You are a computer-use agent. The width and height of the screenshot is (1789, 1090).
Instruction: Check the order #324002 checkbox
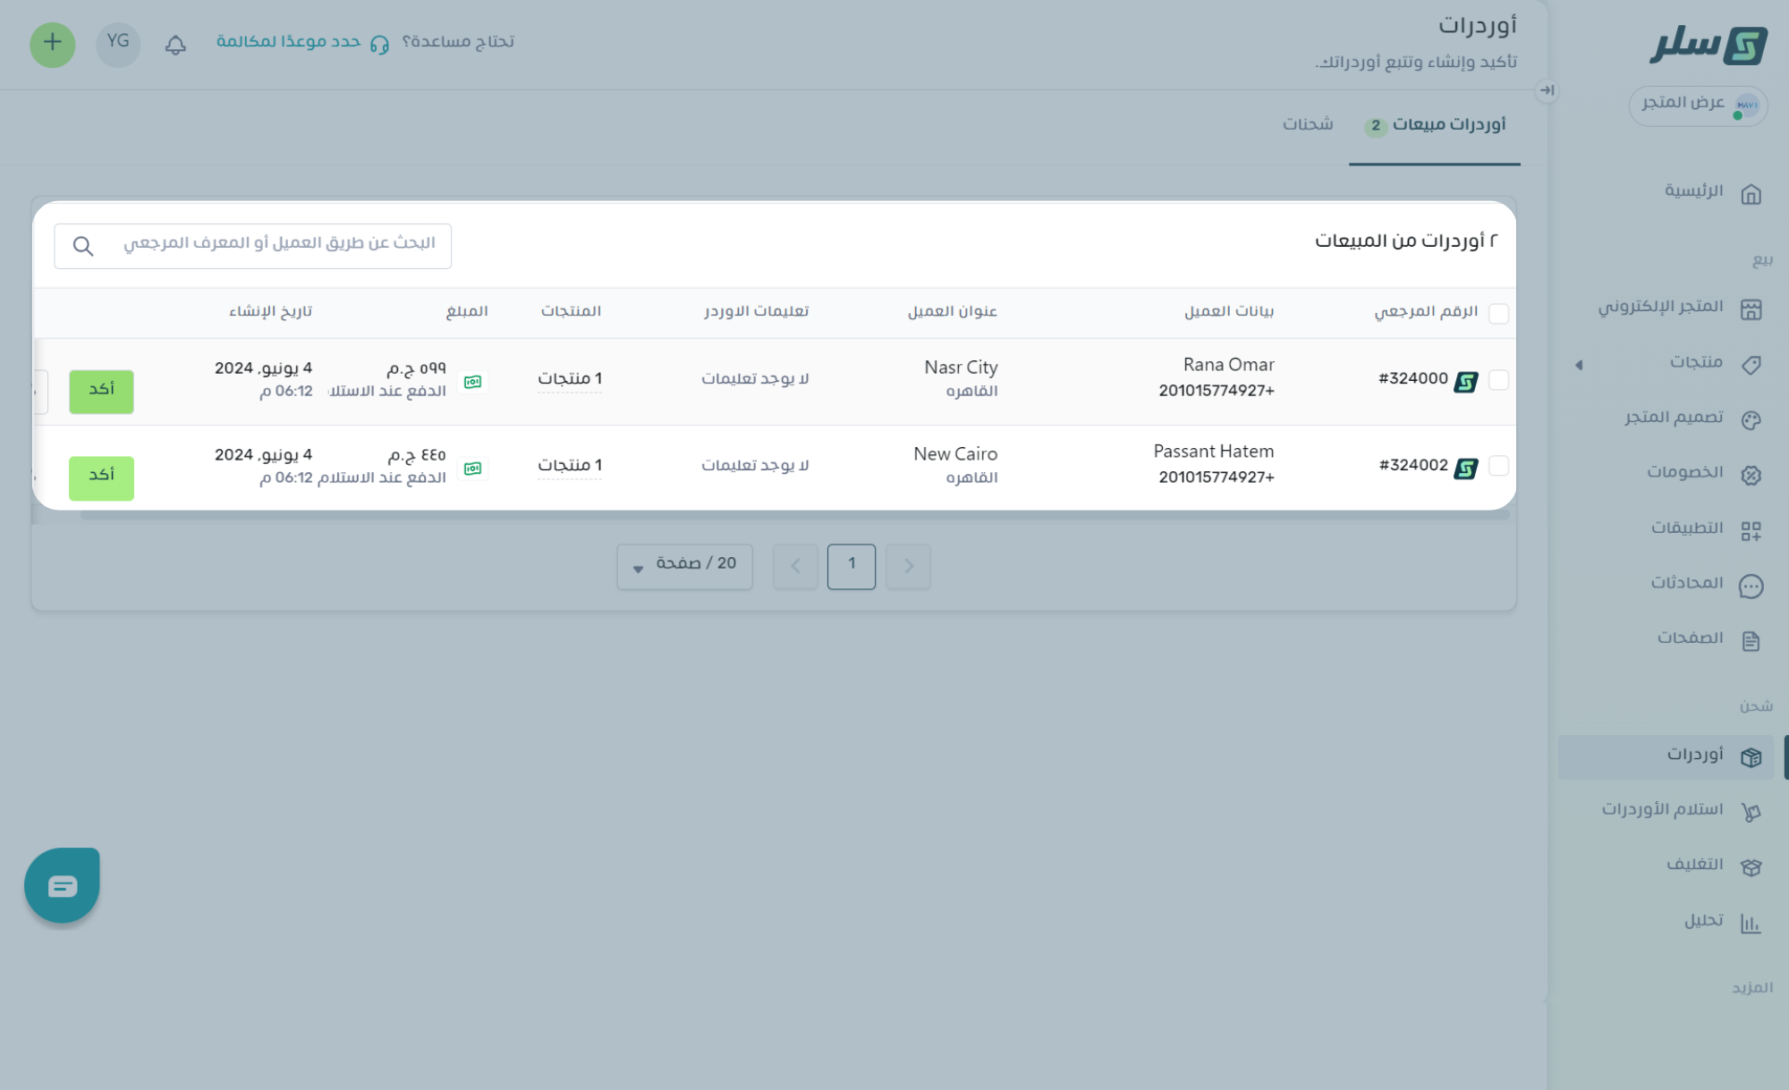point(1498,466)
